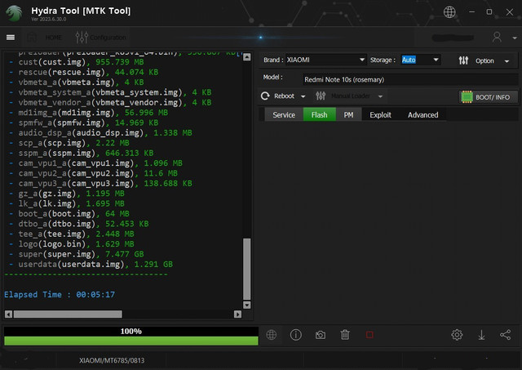Screen dimensions: 522x370
Task: Open the hamburger menu
Action: click(x=11, y=38)
